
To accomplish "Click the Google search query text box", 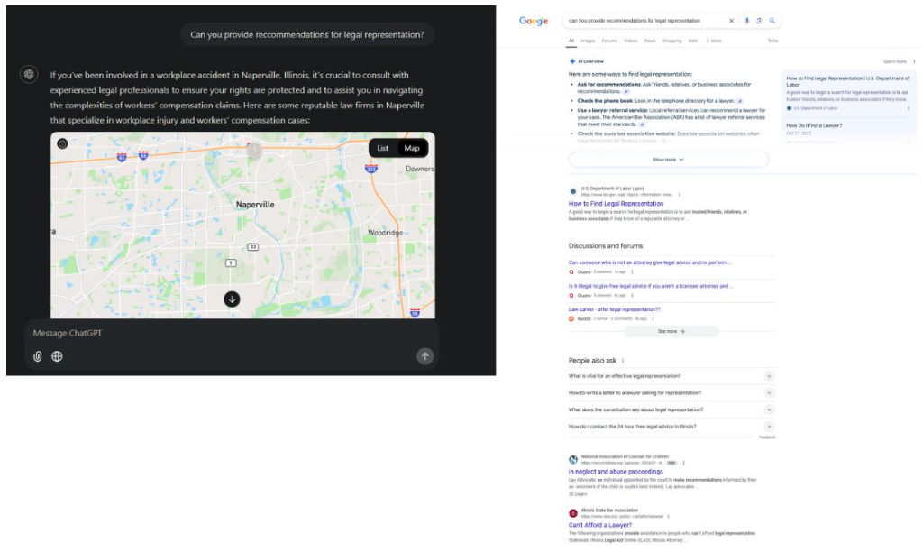I will tap(644, 21).
